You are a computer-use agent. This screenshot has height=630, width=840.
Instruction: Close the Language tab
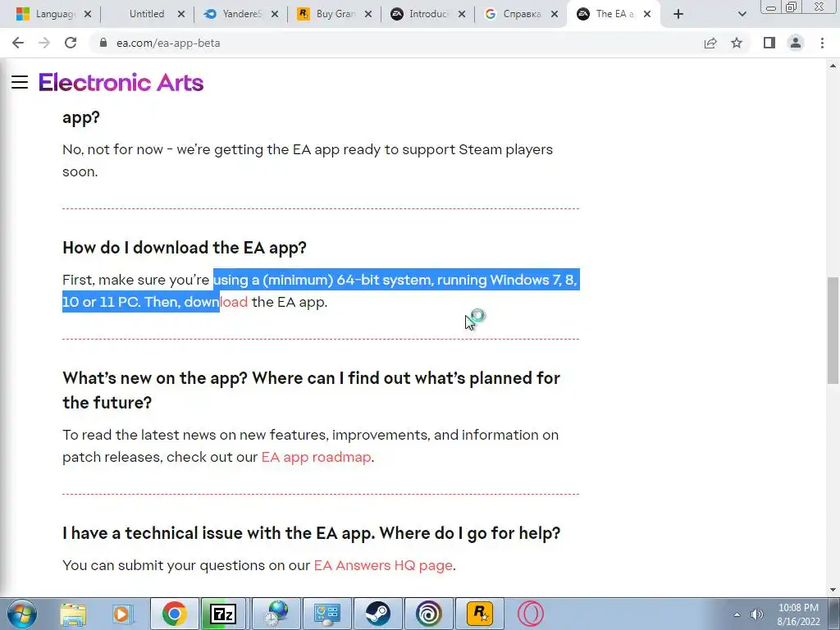point(88,14)
